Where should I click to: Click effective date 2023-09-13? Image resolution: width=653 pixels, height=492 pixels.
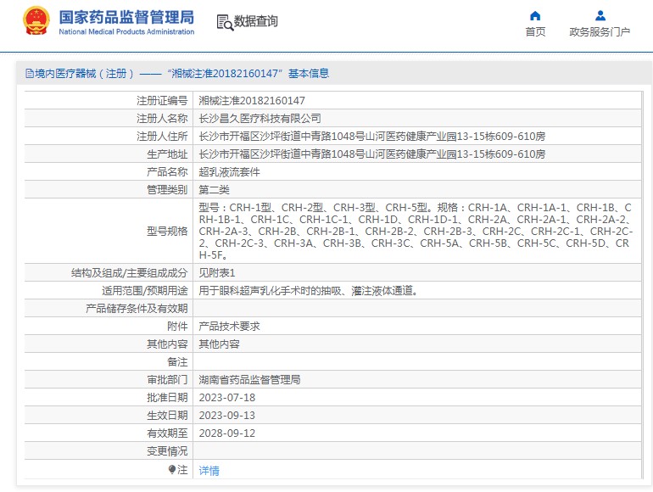[x=227, y=416]
